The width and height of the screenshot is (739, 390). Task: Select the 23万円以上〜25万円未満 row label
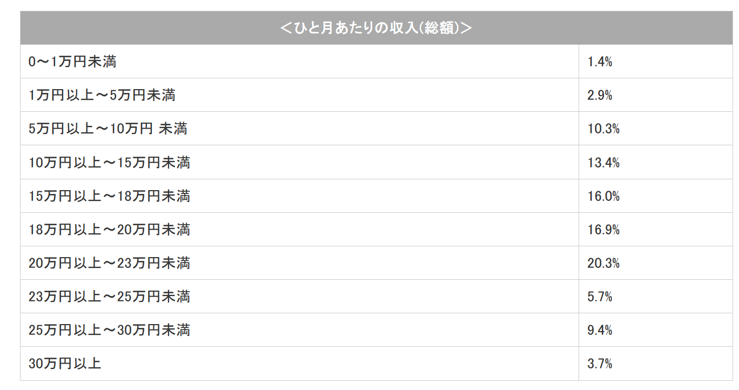click(110, 297)
